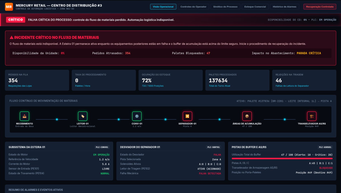Click the "BLOQUEADO" transelevador status

[x=326, y=168]
